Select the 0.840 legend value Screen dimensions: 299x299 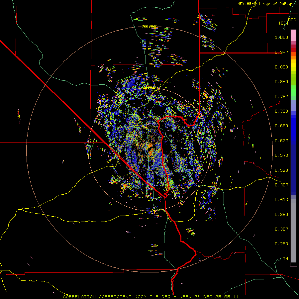[x=281, y=82]
